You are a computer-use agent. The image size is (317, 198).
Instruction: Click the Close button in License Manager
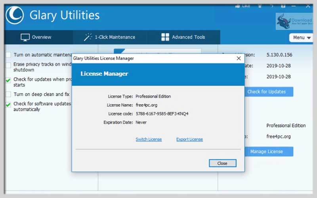pos(222,163)
